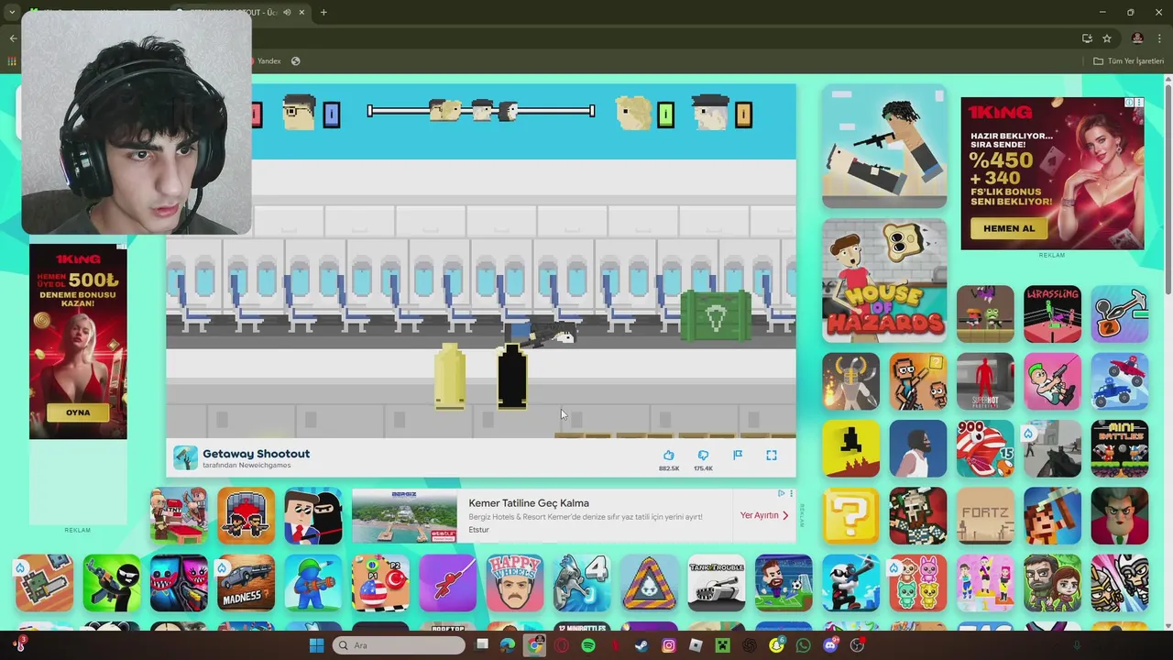
Task: Click the HEMEN AL ad button
Action: [x=1009, y=228]
